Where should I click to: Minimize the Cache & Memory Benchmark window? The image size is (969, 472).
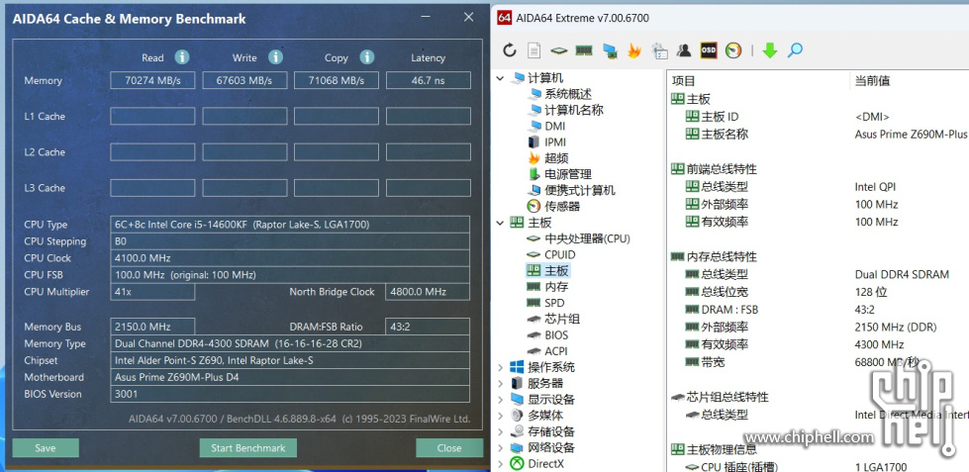426,17
